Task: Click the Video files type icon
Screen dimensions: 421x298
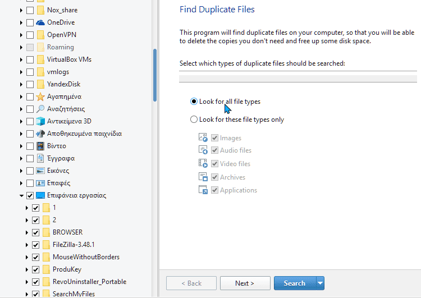Action: 203,163
